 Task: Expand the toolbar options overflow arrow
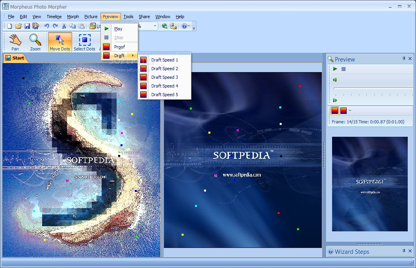pos(194,28)
